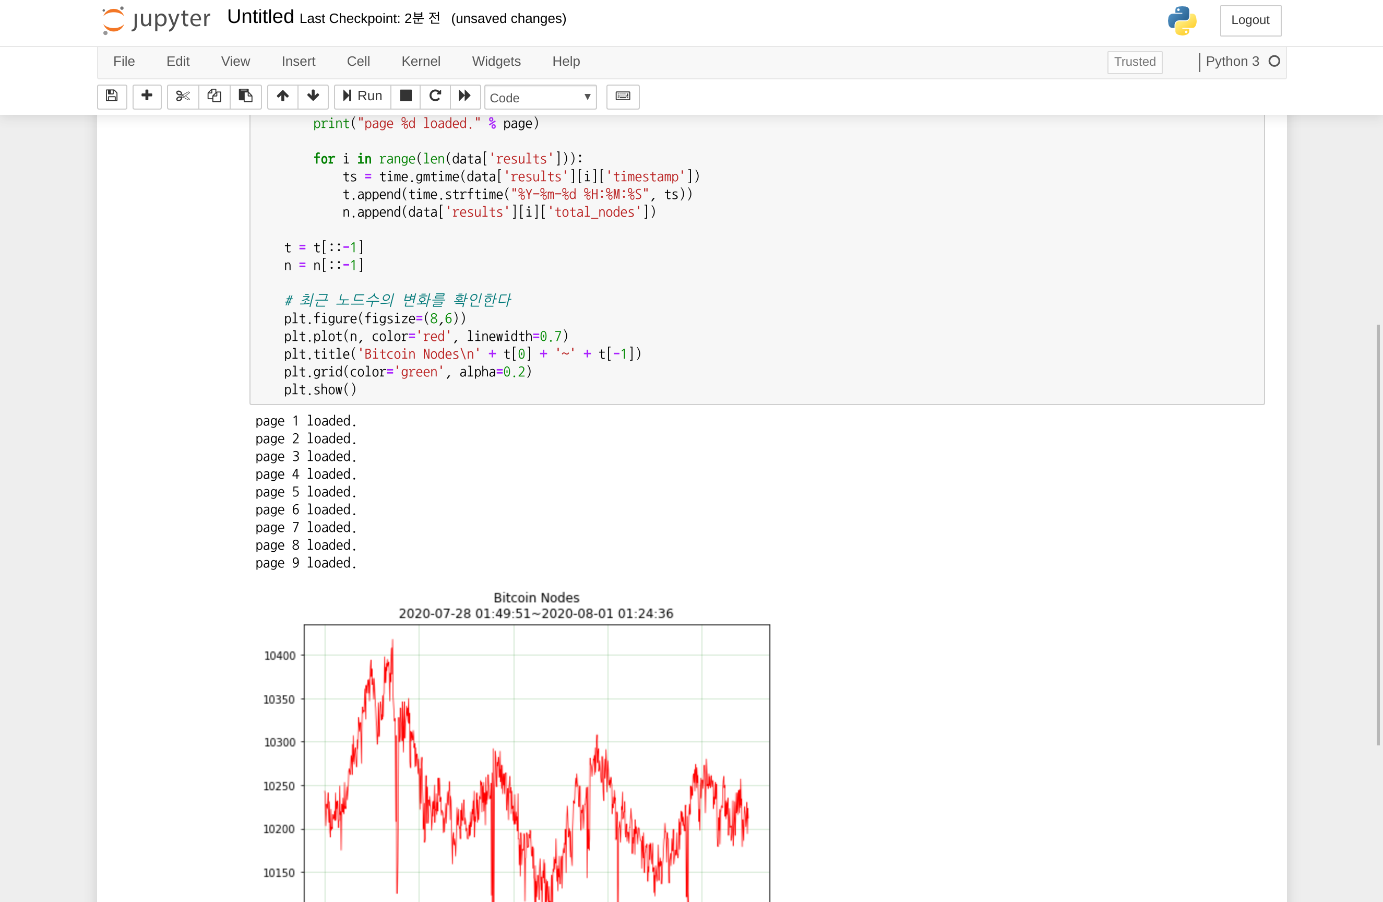Cut selected cells with the scissors icon

click(x=183, y=96)
